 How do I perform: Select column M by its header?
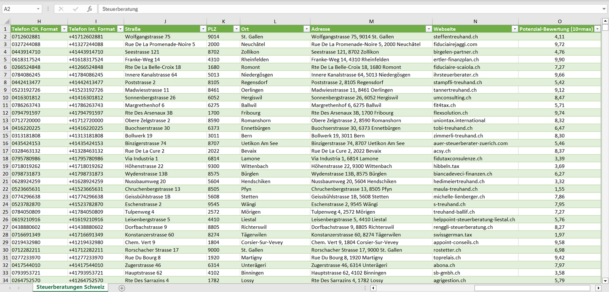371,21
